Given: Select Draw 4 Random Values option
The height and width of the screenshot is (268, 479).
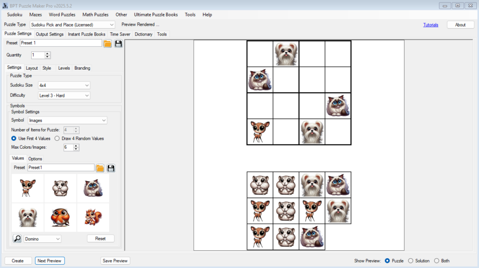Looking at the screenshot, I should [x=58, y=138].
